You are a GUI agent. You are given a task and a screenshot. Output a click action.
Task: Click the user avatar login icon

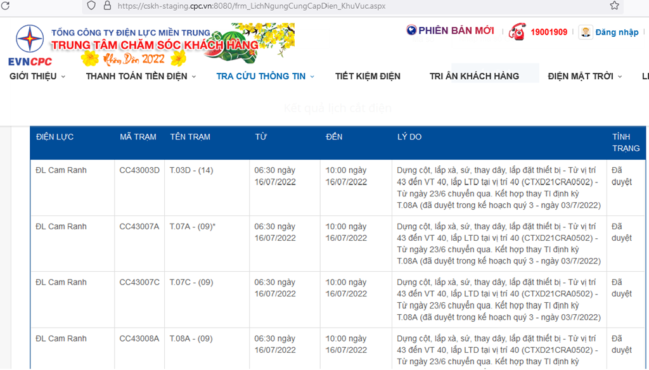(x=586, y=32)
